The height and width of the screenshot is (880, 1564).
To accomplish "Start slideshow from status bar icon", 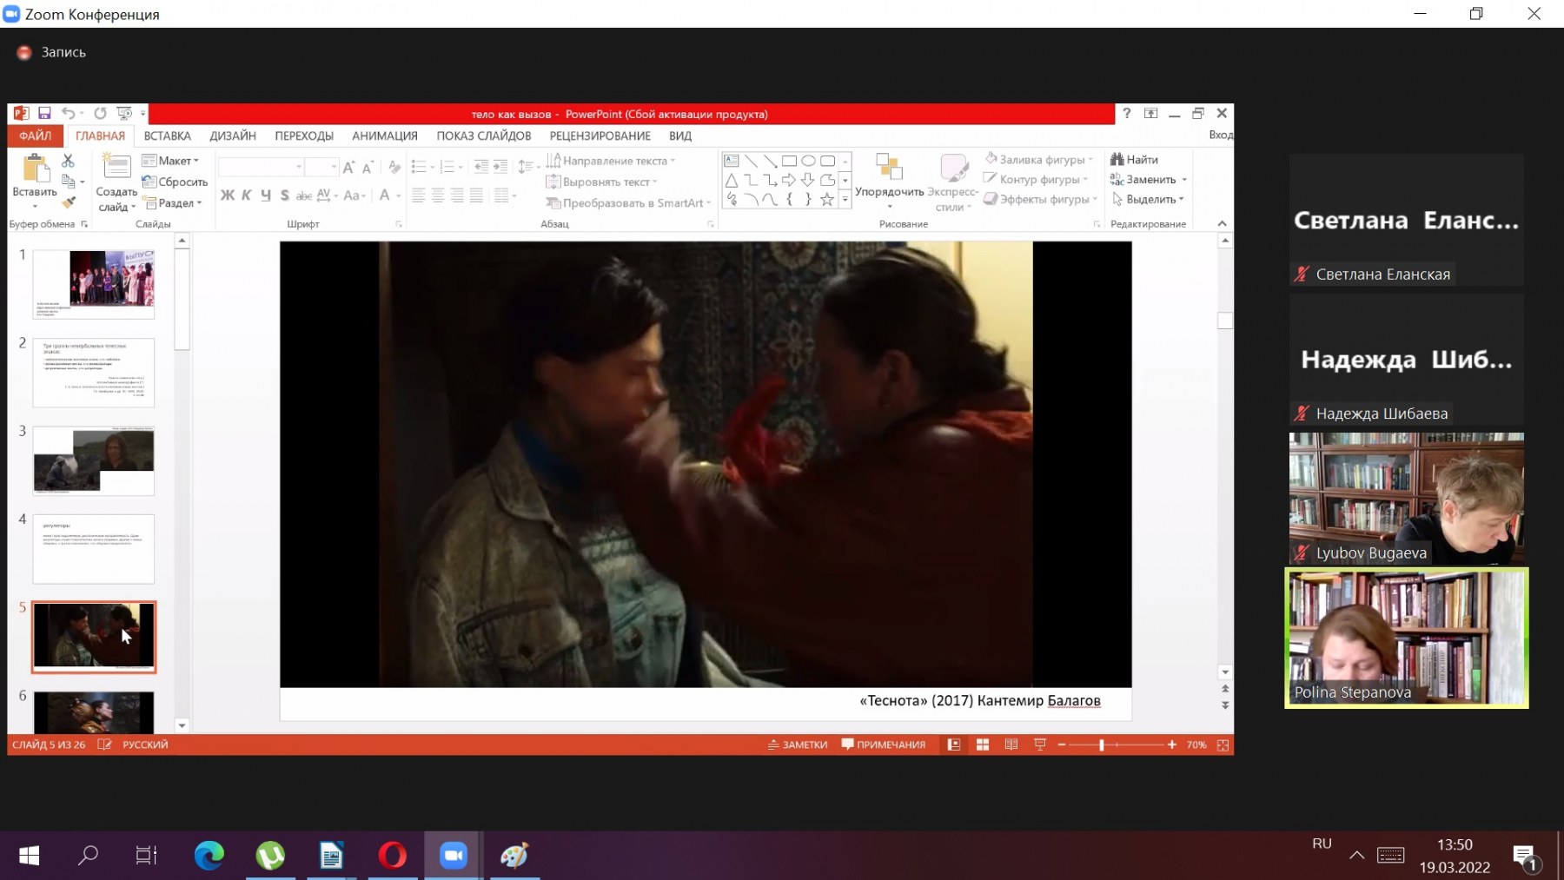I will tap(1040, 744).
